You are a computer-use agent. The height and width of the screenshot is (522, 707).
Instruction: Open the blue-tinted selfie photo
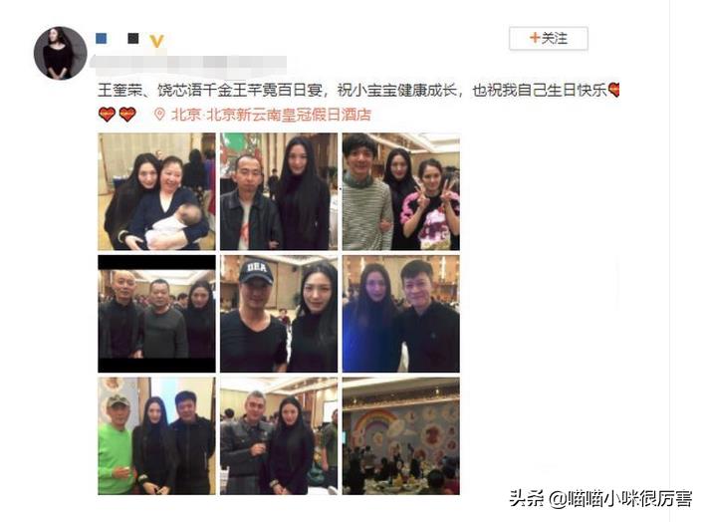[x=401, y=314]
